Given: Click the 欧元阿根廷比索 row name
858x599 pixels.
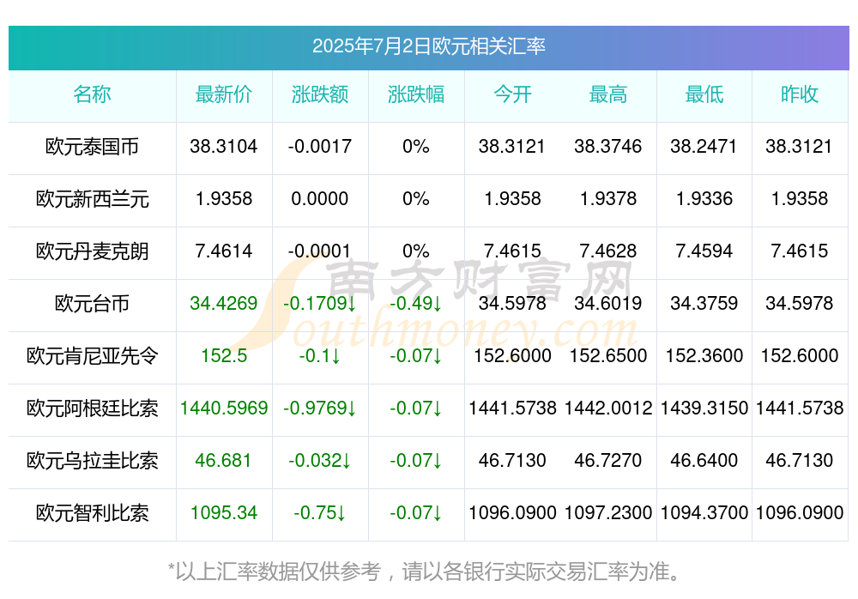Looking at the screenshot, I should (92, 408).
